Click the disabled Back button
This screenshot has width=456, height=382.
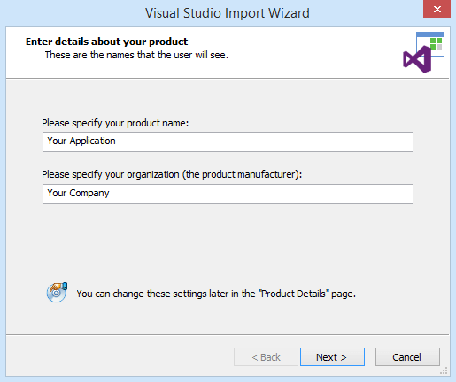266,357
